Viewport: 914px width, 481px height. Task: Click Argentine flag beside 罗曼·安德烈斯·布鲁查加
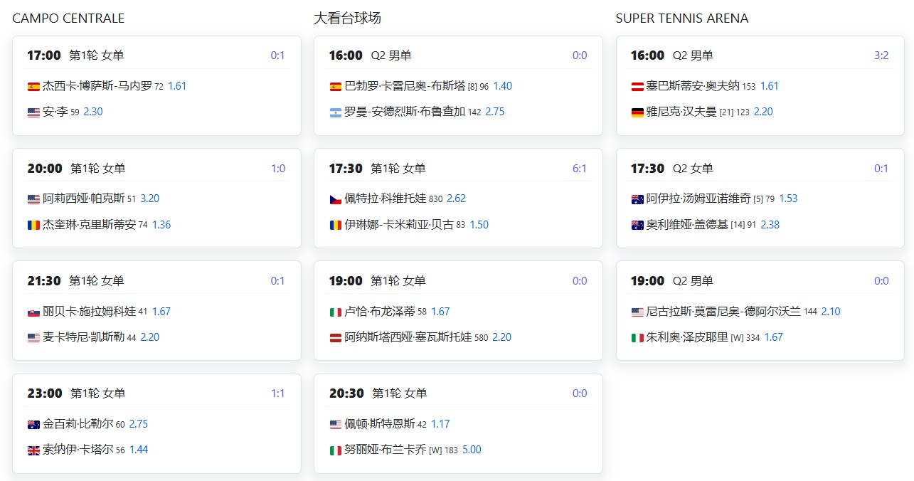coord(336,112)
